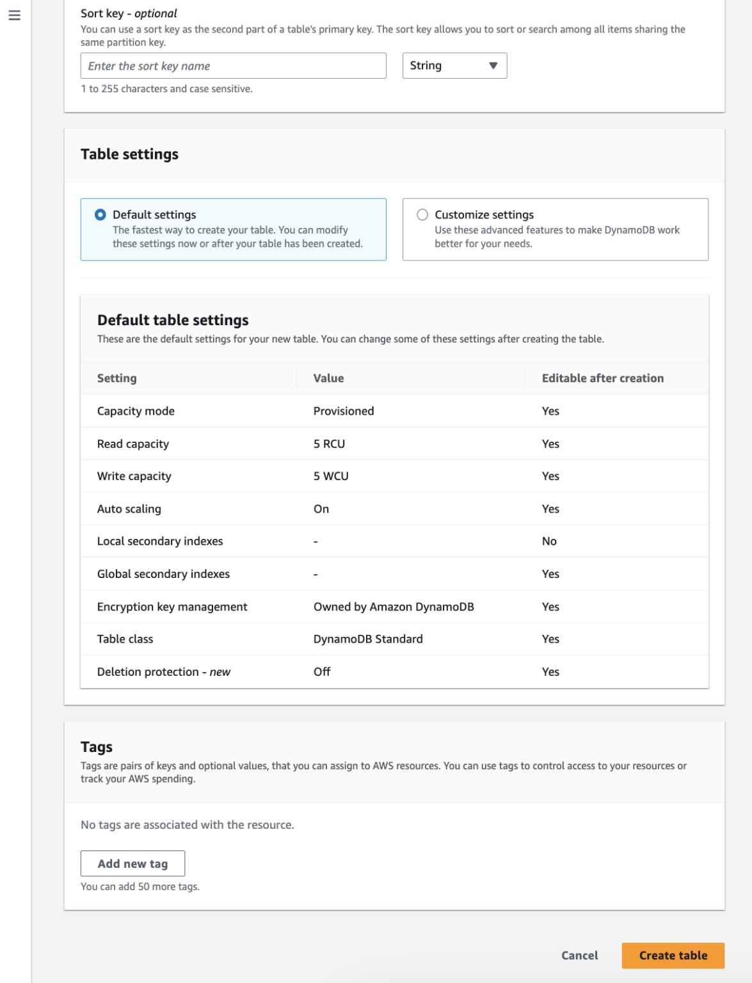The width and height of the screenshot is (752, 983).
Task: Click the orange Create table button
Action: click(x=673, y=955)
